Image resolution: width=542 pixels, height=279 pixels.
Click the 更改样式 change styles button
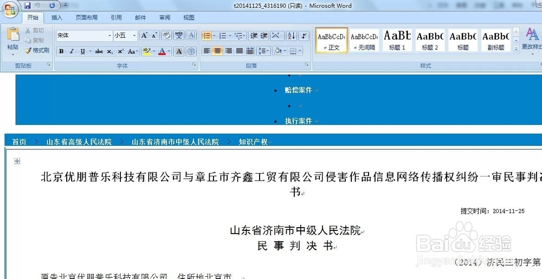[532, 41]
